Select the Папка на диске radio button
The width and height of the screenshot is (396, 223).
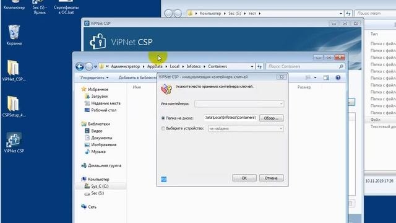pos(163,118)
